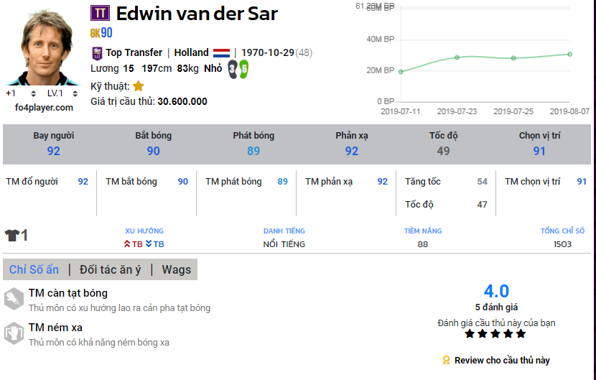Click the TM ném xa glove icon
The height and width of the screenshot is (380, 596).
[x=14, y=333]
